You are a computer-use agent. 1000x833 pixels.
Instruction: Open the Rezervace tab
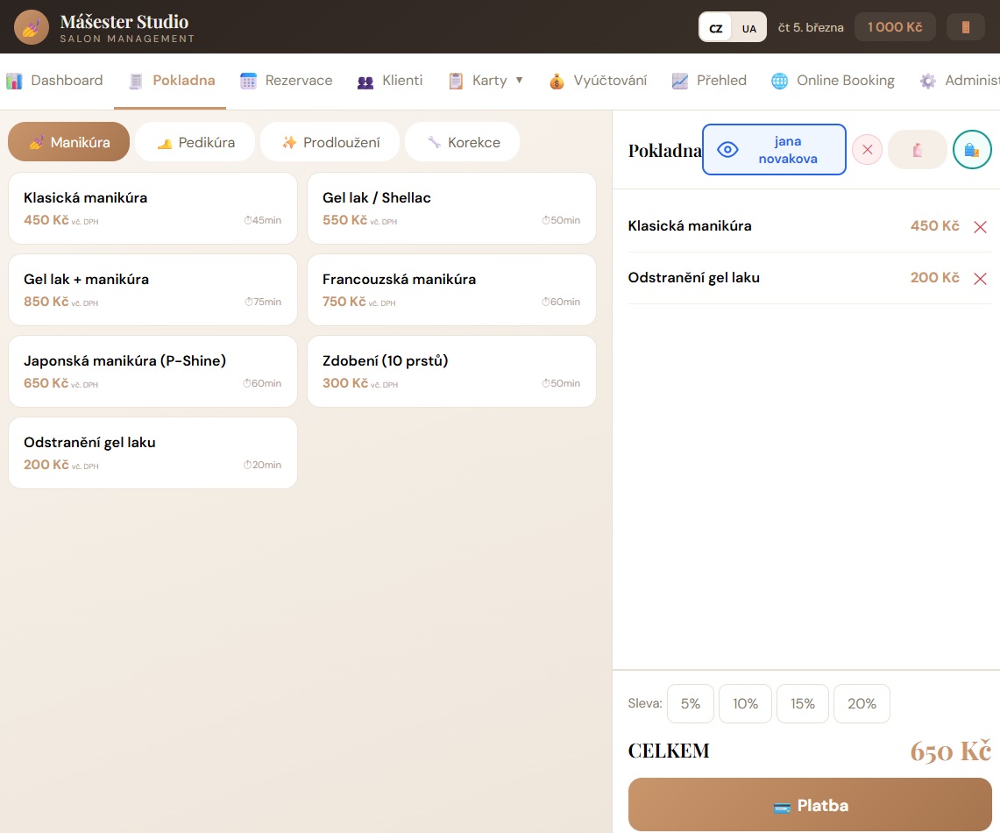(x=287, y=81)
